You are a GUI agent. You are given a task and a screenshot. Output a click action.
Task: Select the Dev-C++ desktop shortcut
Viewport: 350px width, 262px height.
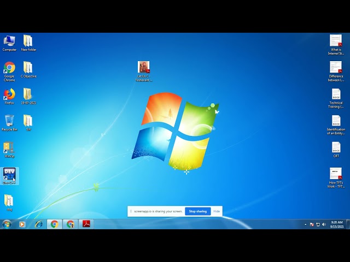click(9, 176)
